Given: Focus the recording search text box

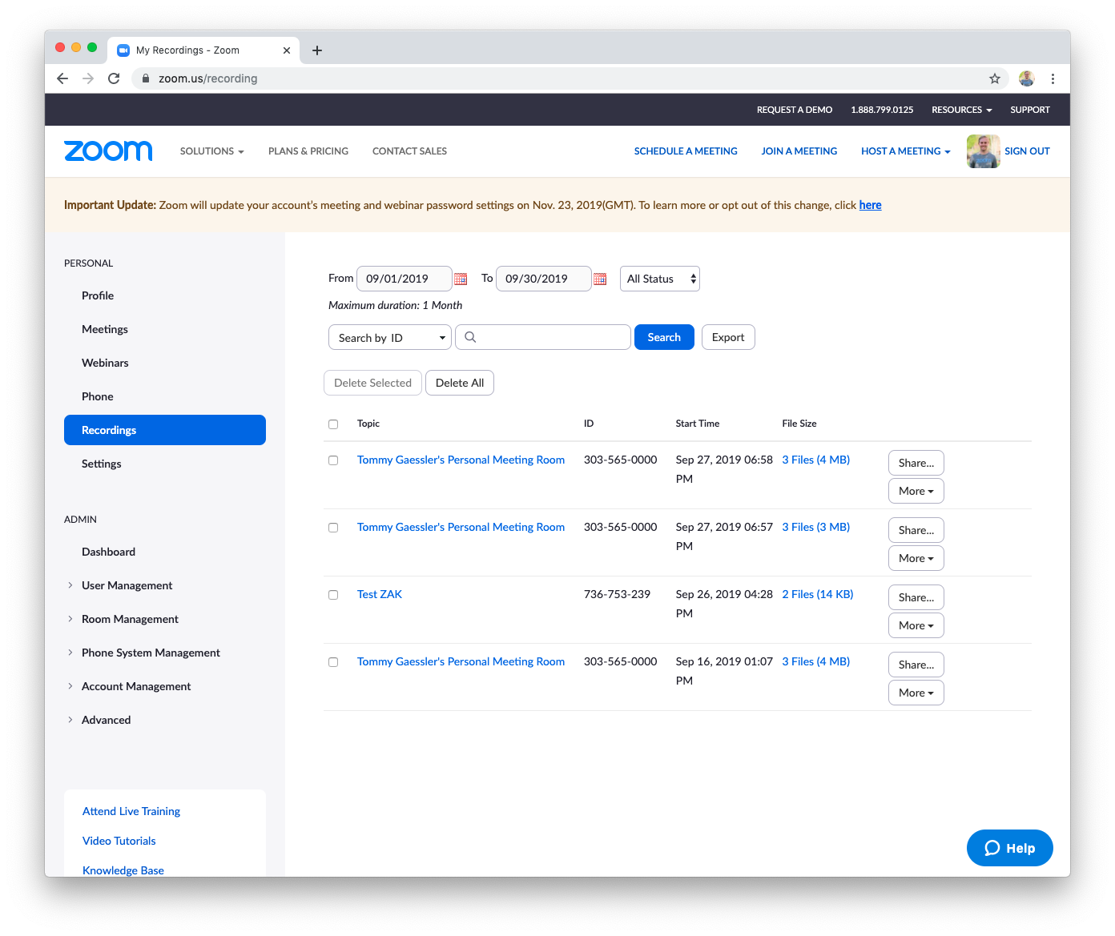Looking at the screenshot, I should click(x=543, y=337).
